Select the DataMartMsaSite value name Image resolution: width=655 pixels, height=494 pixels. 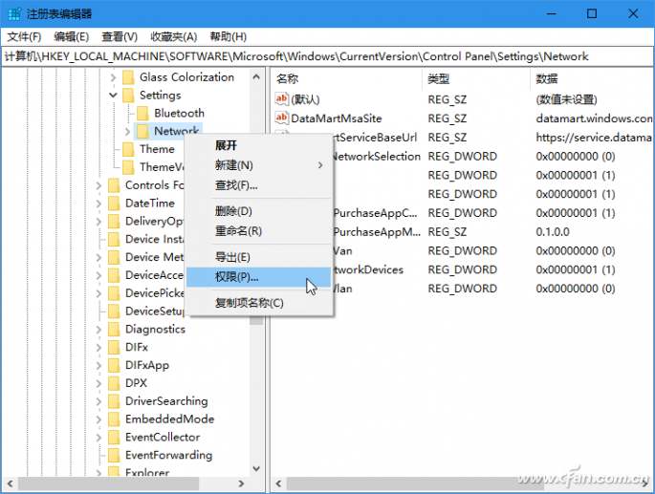point(337,118)
